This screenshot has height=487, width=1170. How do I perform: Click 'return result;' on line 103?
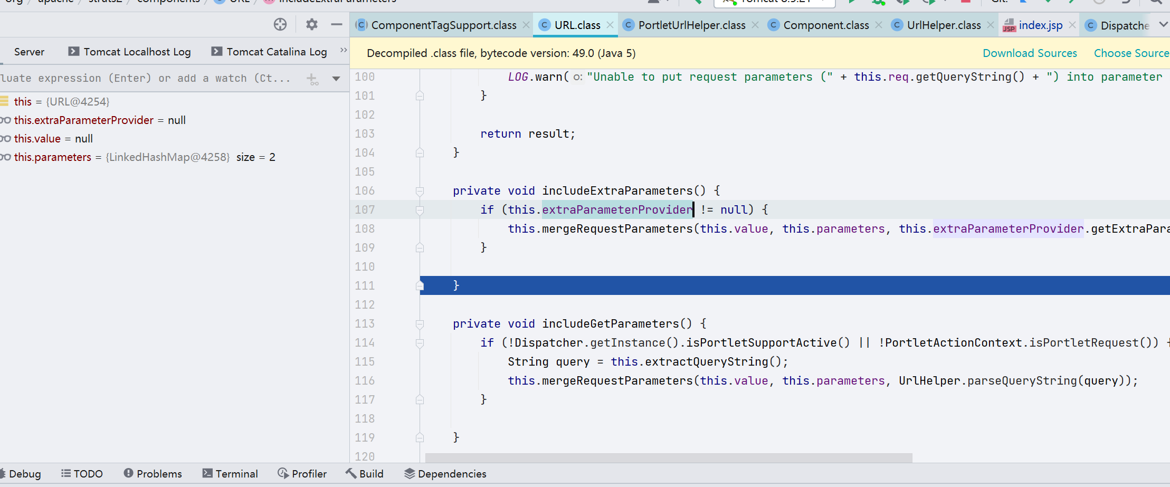pyautogui.click(x=528, y=134)
